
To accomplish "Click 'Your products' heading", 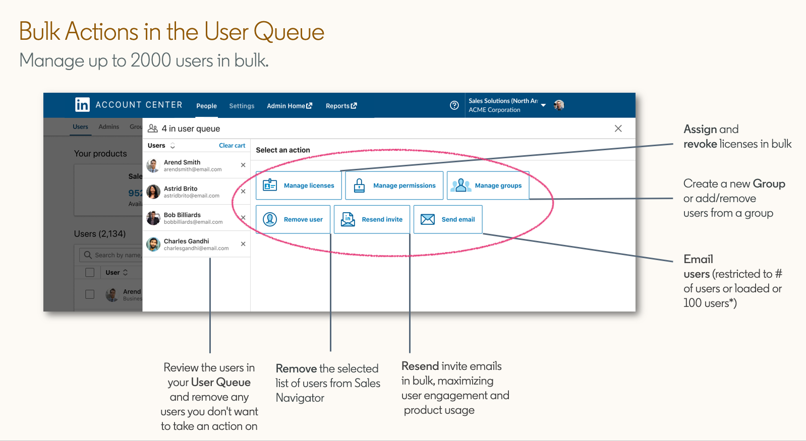I will tap(100, 154).
